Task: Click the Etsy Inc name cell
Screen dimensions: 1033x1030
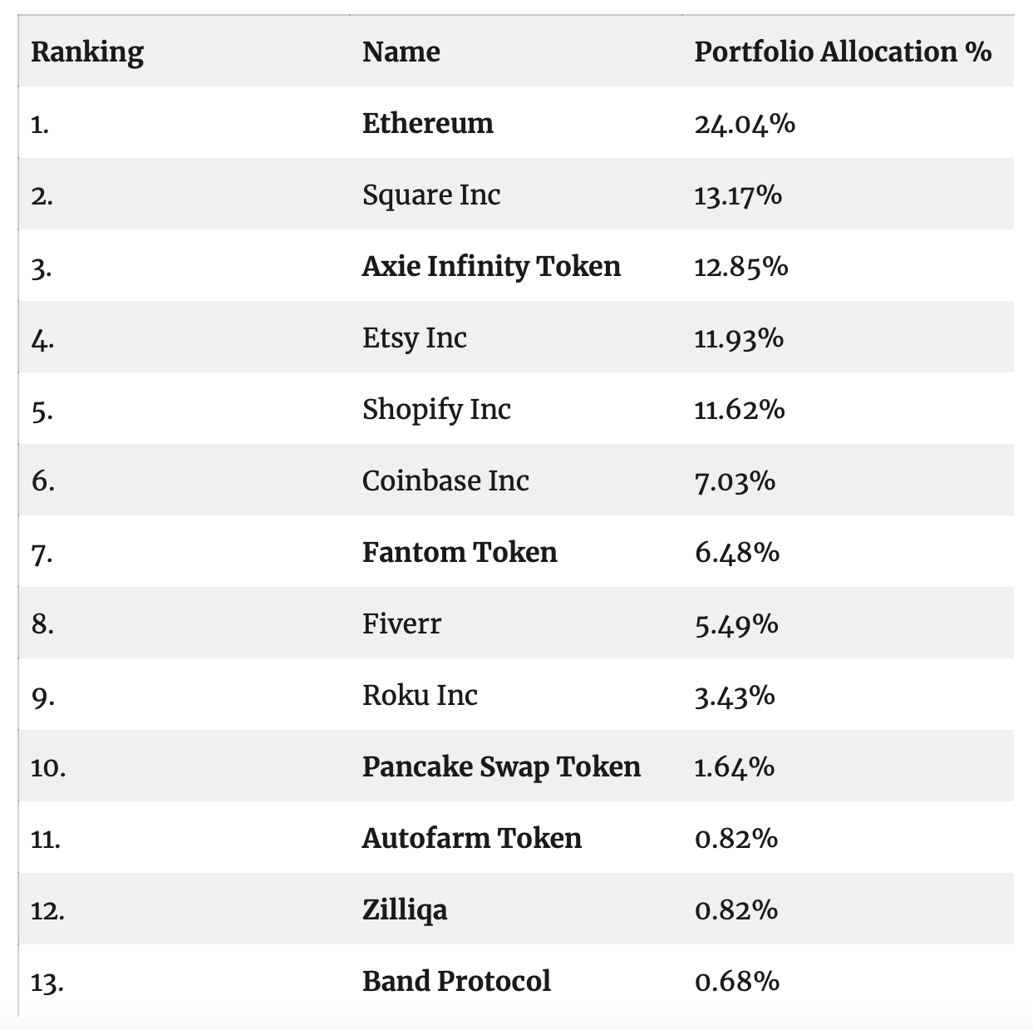Action: tap(414, 338)
